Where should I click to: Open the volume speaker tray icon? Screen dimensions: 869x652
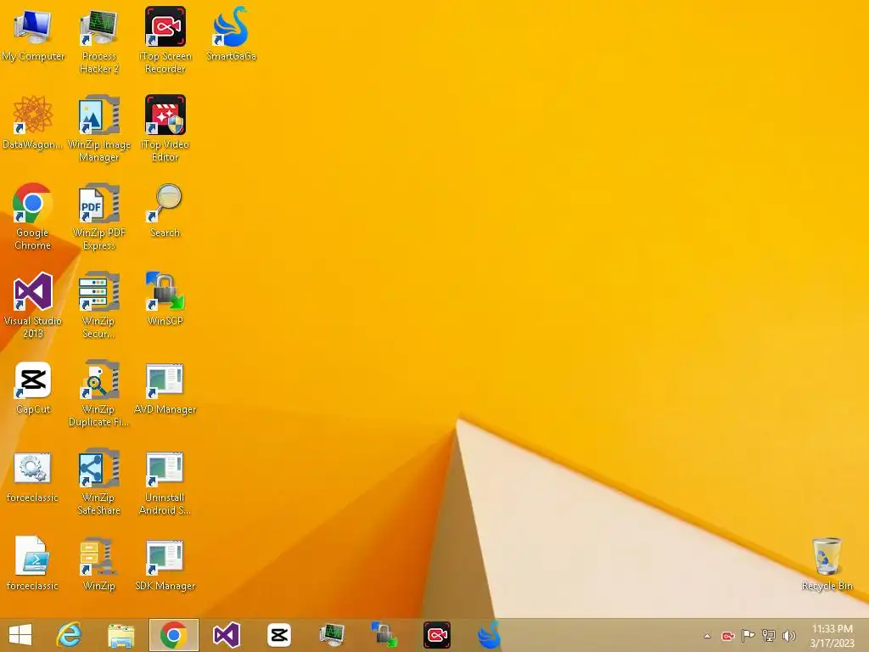788,635
